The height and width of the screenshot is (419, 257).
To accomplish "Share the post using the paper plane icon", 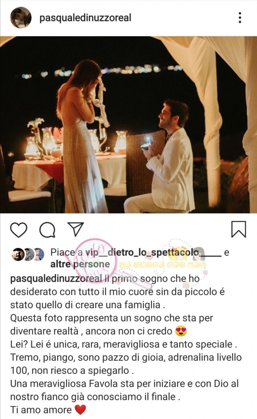I will tap(76, 229).
